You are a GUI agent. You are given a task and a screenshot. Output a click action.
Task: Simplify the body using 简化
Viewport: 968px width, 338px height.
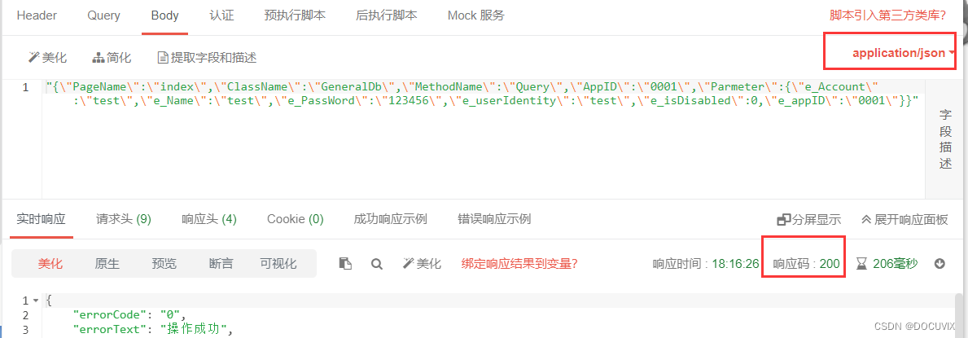click(x=112, y=58)
